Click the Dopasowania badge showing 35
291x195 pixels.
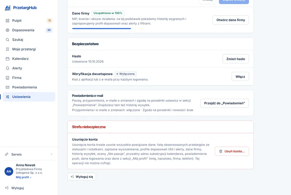[x=49, y=30]
